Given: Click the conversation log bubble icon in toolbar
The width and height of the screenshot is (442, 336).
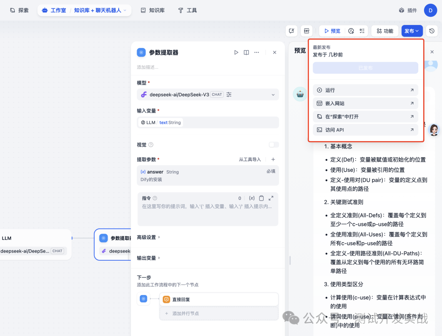Looking at the screenshot, I should click(x=291, y=31).
